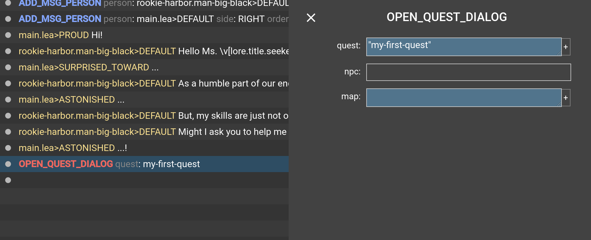Image resolution: width=591 pixels, height=240 pixels.
Task: Open details for the 'main.lea>ASTONISHED ...' step
Action: tap(71, 100)
